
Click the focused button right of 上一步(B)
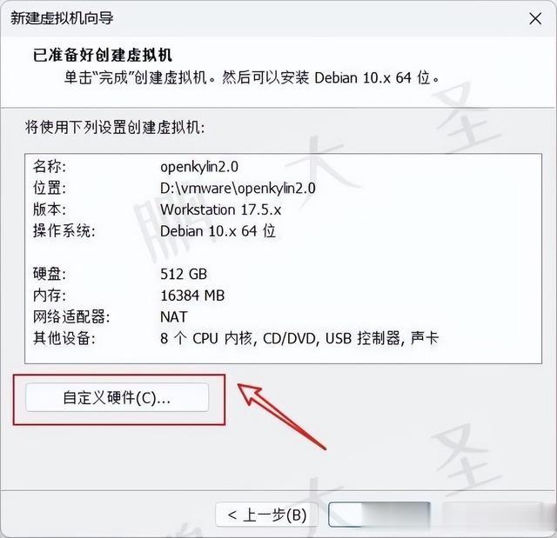pyautogui.click(x=379, y=515)
